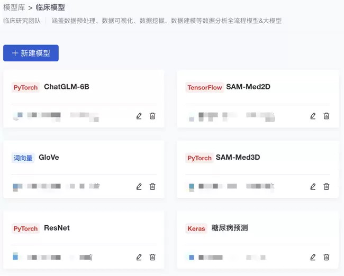Click trash icon on SAM-Med2D card
The height and width of the screenshot is (276, 344).
(327, 116)
